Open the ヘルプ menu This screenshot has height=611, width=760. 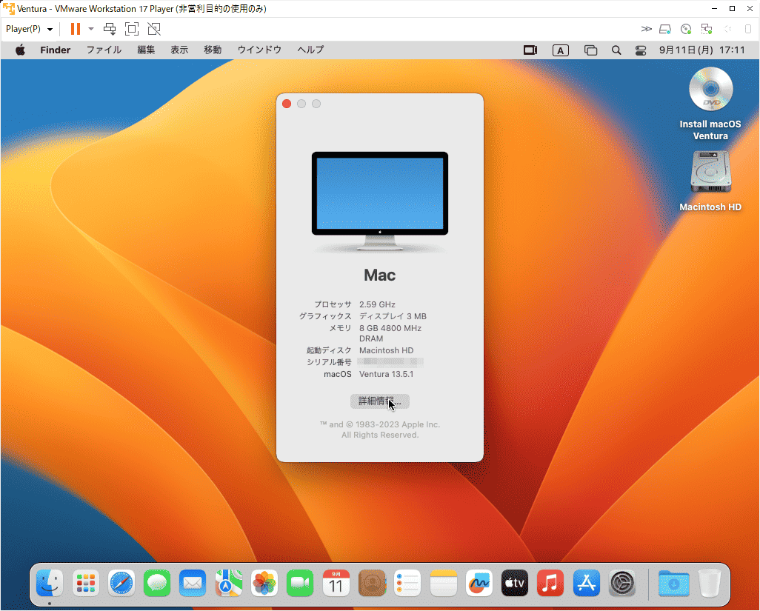coord(310,50)
